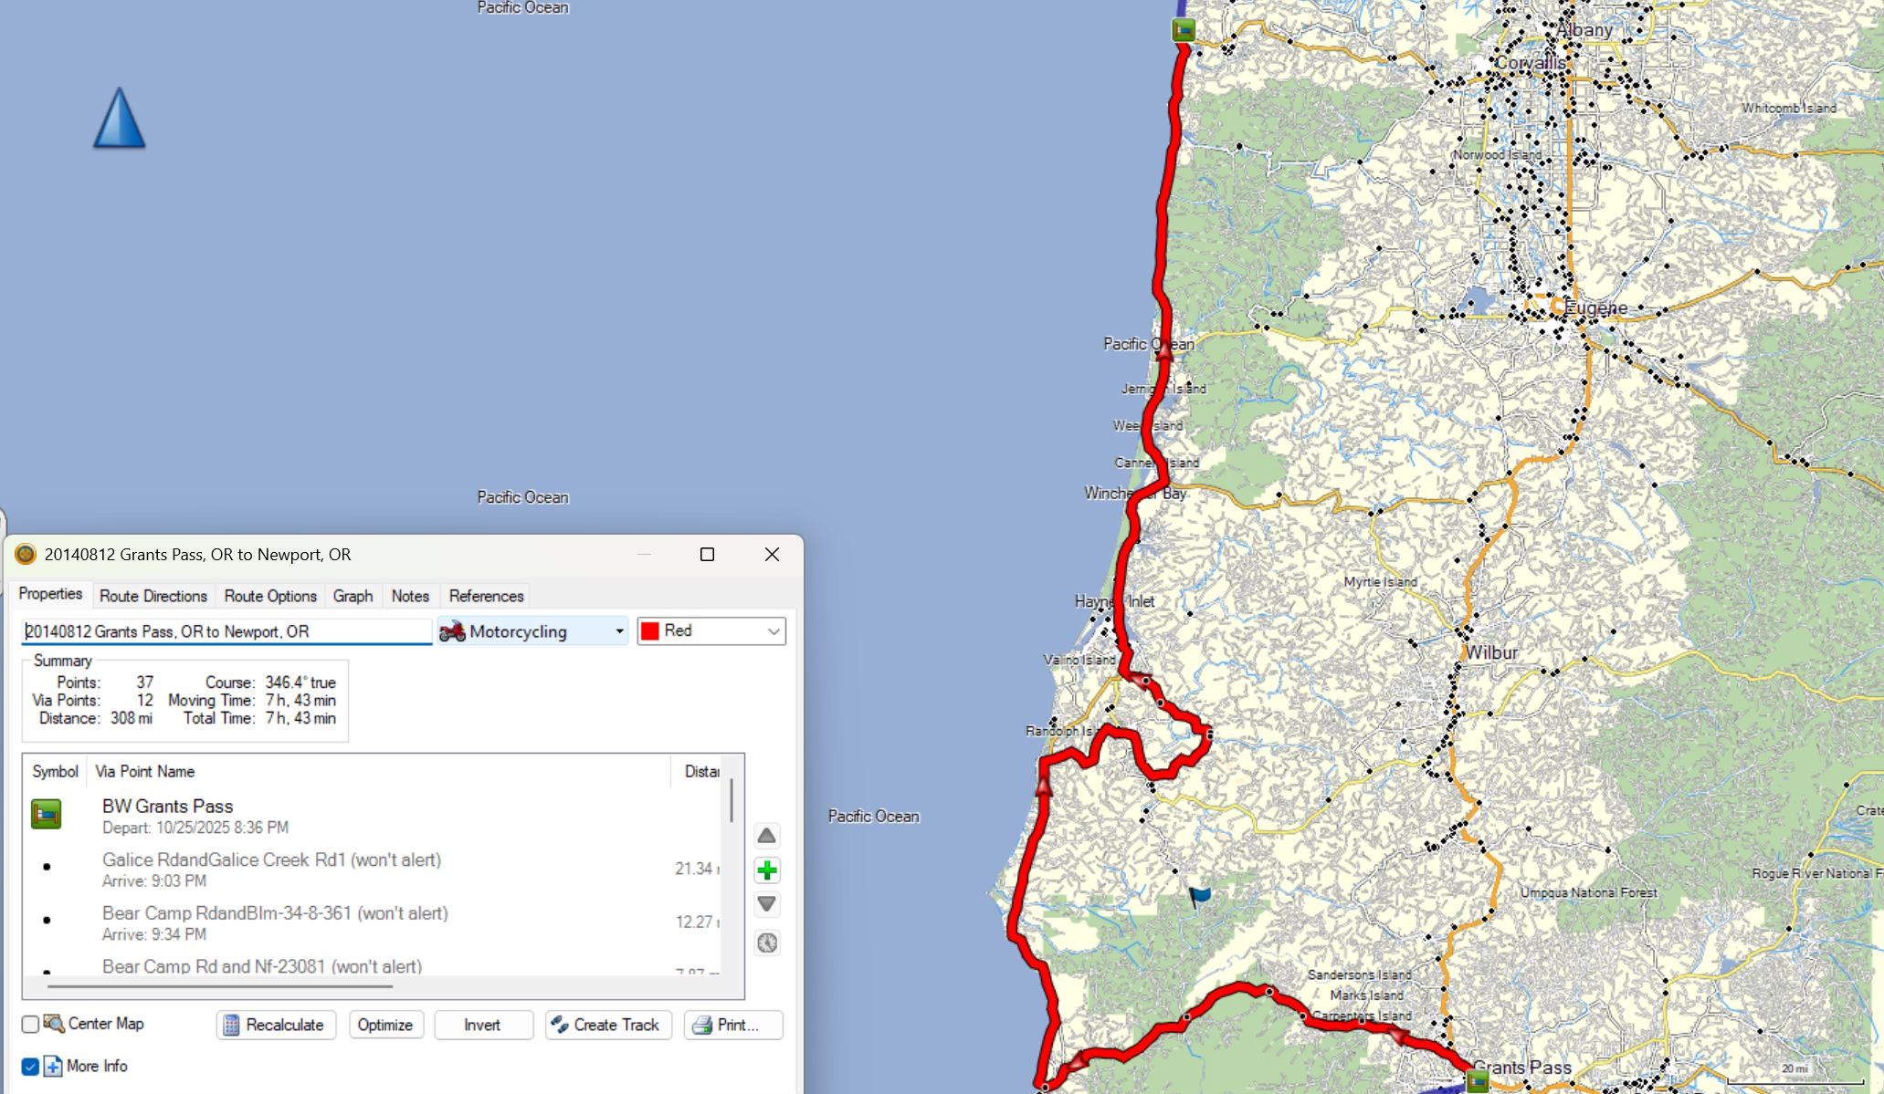Viewport: 1884px width, 1094px height.
Task: Uncheck the More Info checkbox
Action: pyautogui.click(x=30, y=1066)
